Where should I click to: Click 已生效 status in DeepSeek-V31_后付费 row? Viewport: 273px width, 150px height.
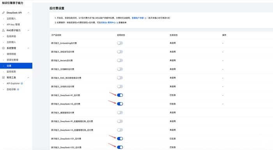click(x=173, y=139)
